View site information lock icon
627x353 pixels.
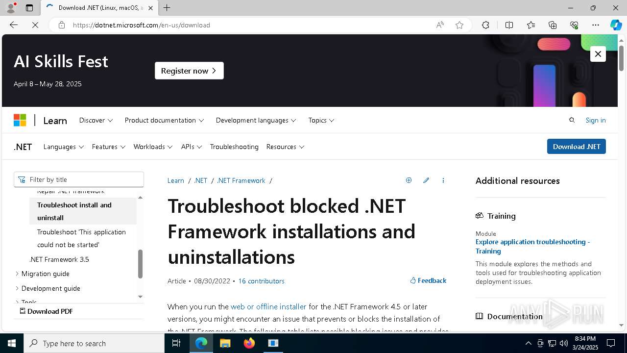(x=62, y=25)
